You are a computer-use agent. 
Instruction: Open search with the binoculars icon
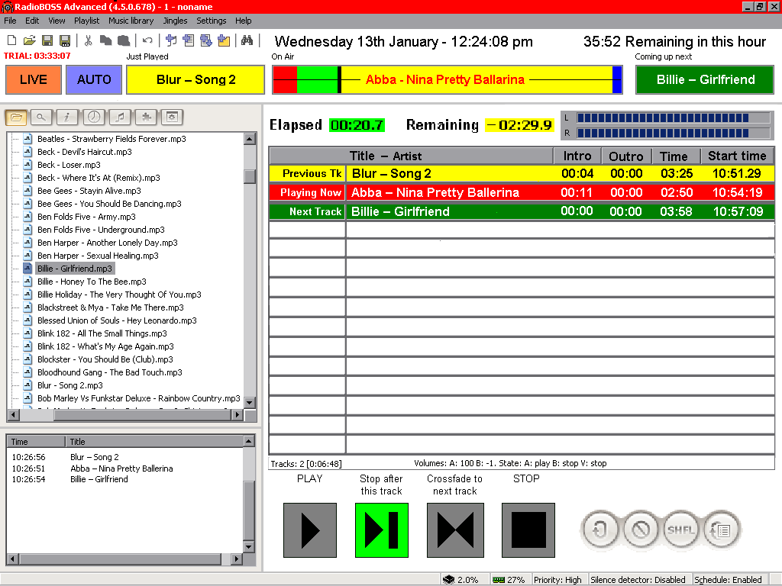click(x=247, y=40)
